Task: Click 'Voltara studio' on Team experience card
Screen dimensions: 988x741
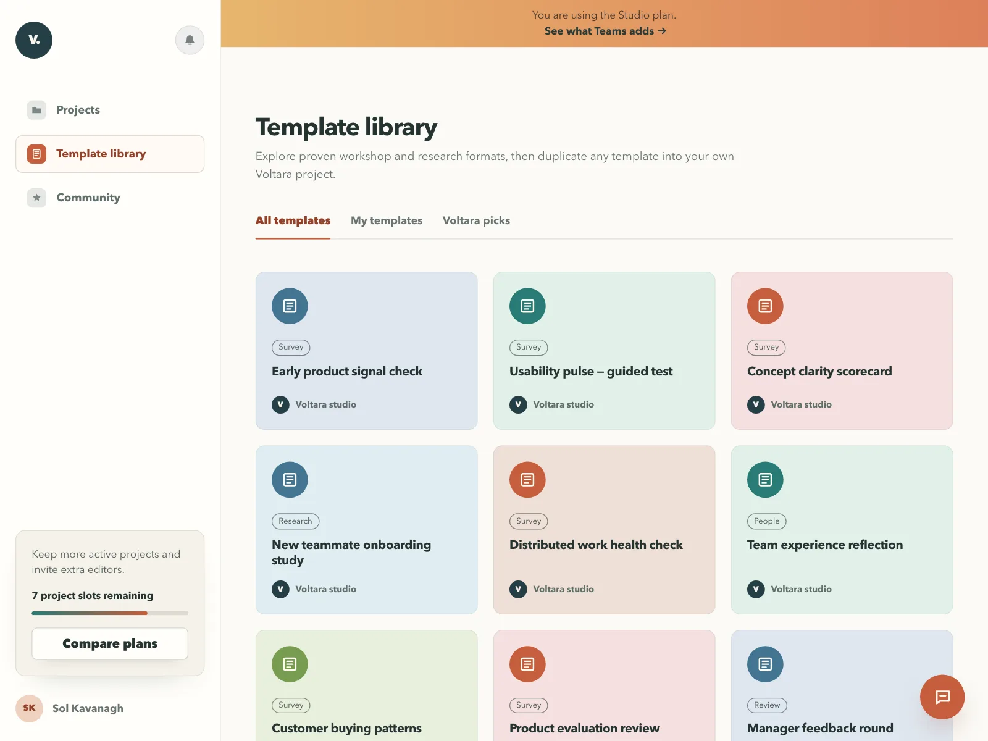Action: point(801,589)
